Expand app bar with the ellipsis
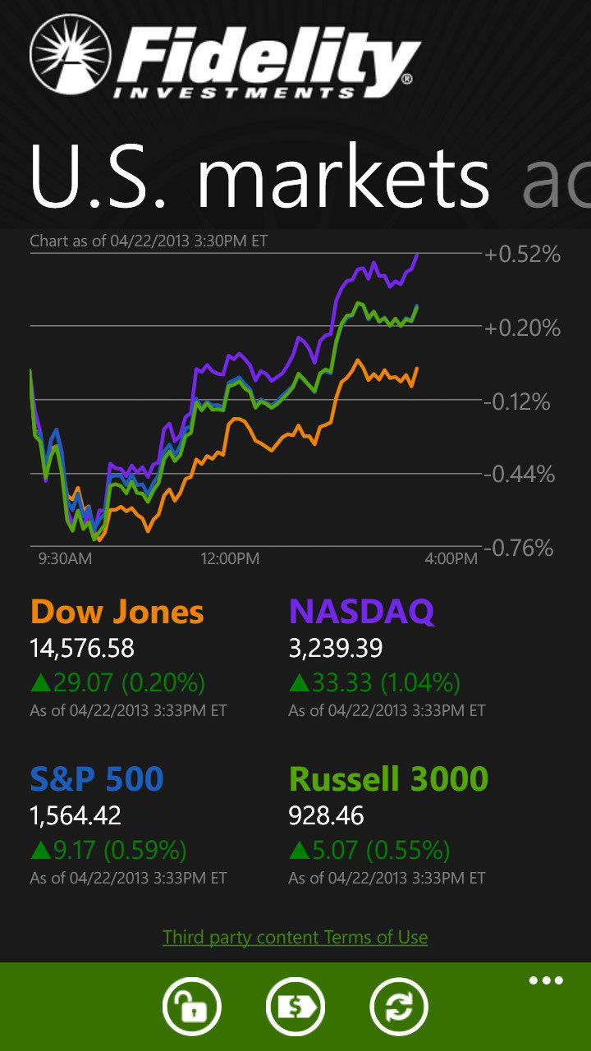This screenshot has width=591, height=1051. point(546,980)
